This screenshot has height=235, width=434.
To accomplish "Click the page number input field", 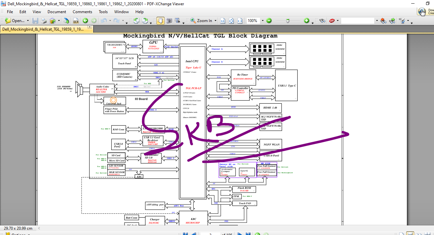I will click(x=210, y=234).
